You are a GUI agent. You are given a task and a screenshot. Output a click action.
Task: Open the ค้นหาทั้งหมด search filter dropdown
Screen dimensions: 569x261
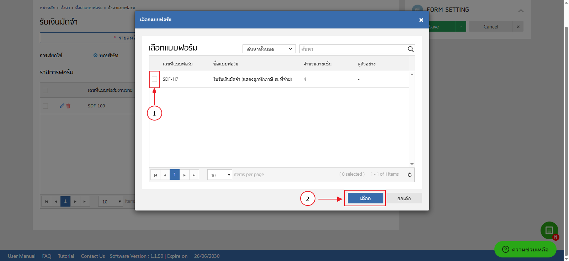tap(269, 49)
